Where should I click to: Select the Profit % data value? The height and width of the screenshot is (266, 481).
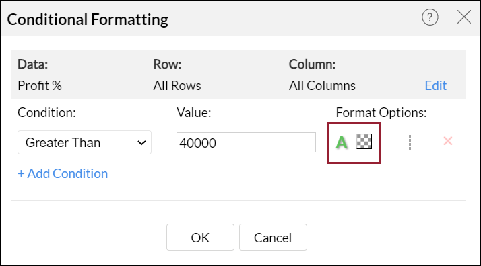pyautogui.click(x=40, y=85)
